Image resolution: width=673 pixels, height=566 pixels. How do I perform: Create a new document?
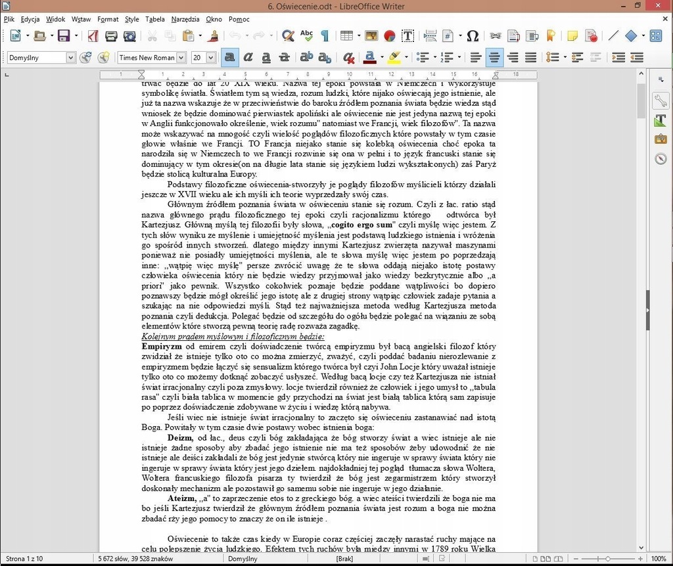tap(16, 35)
